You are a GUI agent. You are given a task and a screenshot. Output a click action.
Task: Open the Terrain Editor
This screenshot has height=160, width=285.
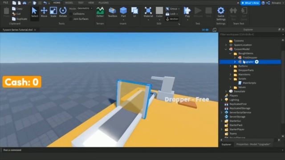[100, 12]
